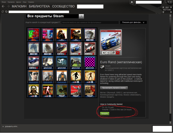Select the CS:GO card with sniper rifle
173x138 pixels.
[x=76, y=34]
